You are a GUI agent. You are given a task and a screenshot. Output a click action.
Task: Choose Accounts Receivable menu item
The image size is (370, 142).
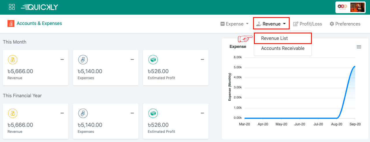(283, 48)
